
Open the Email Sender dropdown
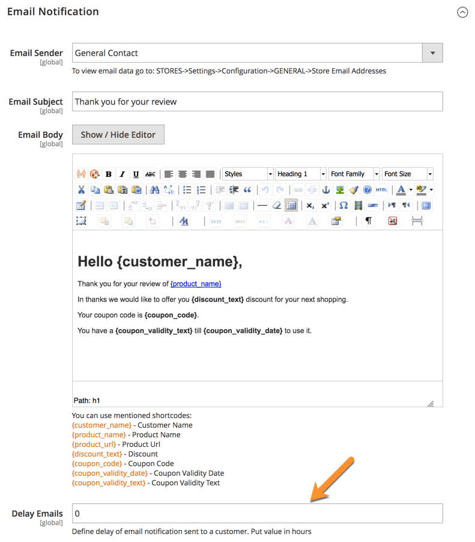click(432, 53)
